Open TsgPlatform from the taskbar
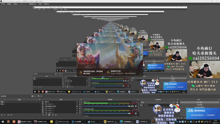220x124 pixels. [x=142, y=122]
